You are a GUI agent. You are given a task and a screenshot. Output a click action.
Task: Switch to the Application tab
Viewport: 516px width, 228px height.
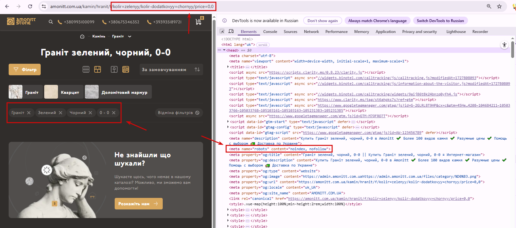click(386, 31)
